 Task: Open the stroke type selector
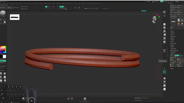coord(1,19)
